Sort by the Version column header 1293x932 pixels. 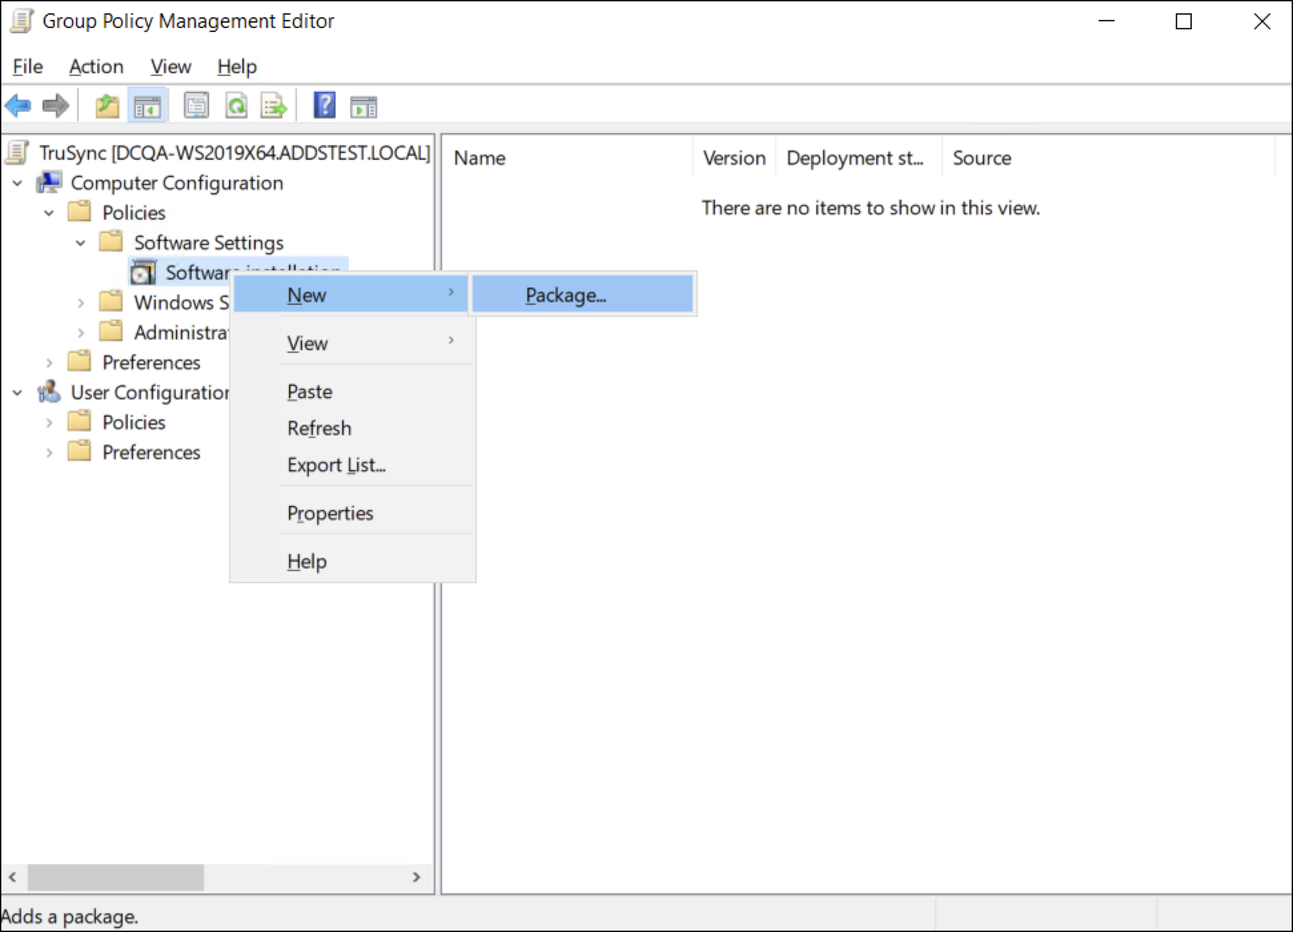[x=734, y=158]
